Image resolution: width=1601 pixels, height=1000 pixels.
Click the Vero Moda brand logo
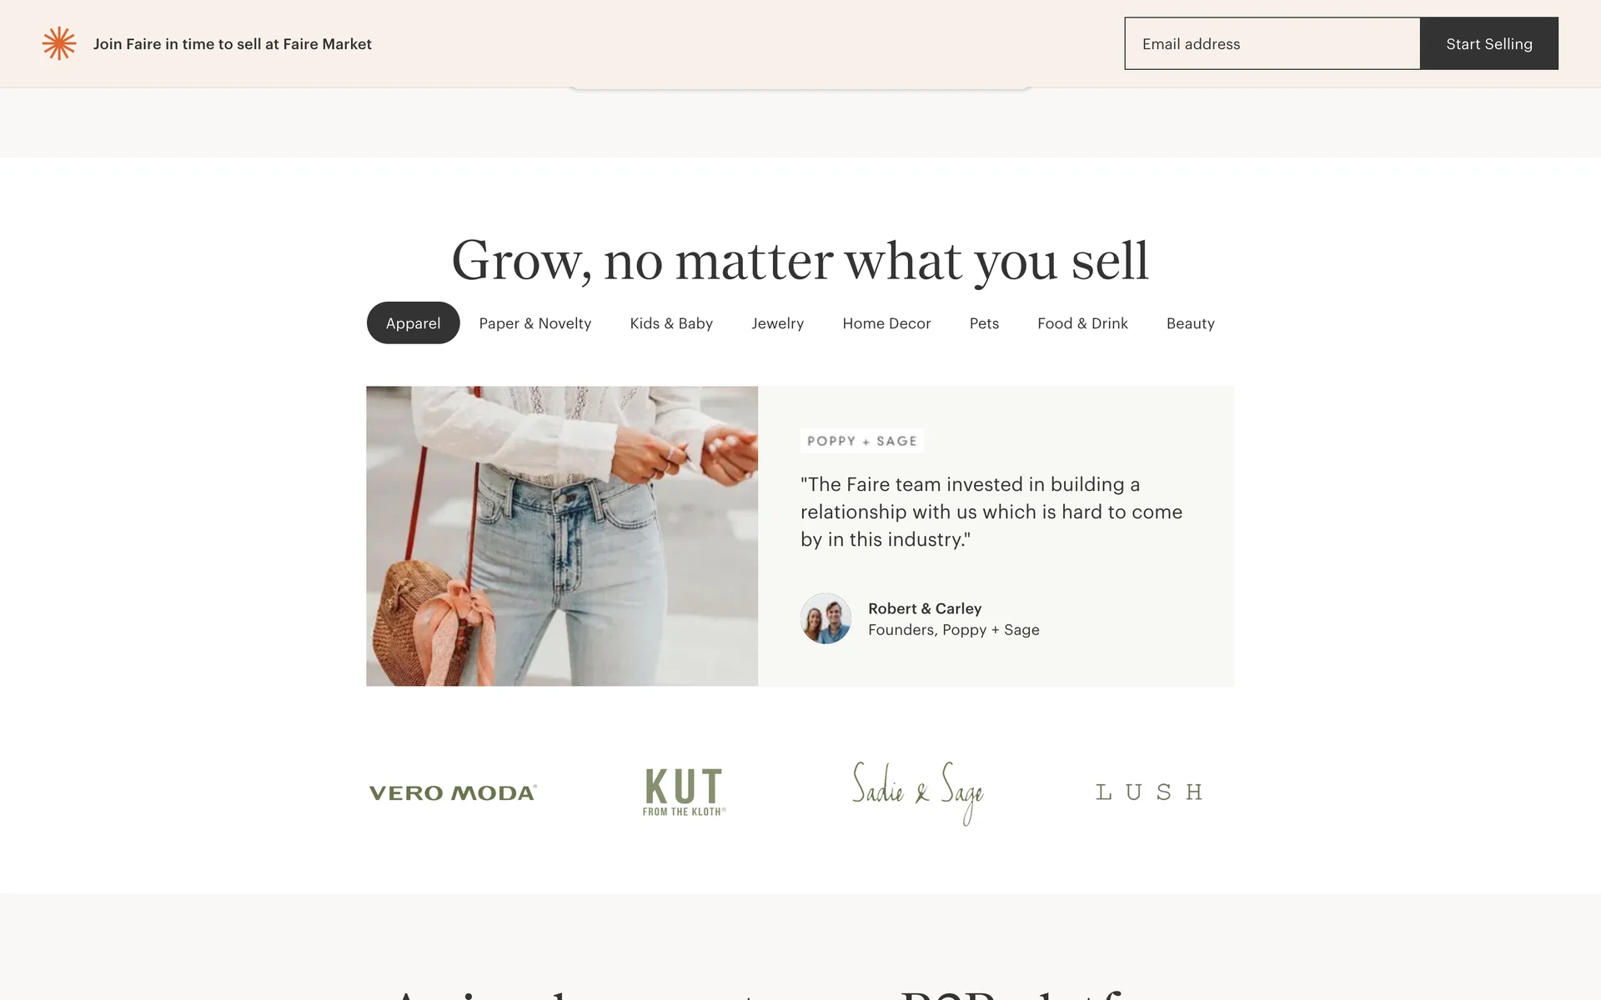click(x=453, y=792)
